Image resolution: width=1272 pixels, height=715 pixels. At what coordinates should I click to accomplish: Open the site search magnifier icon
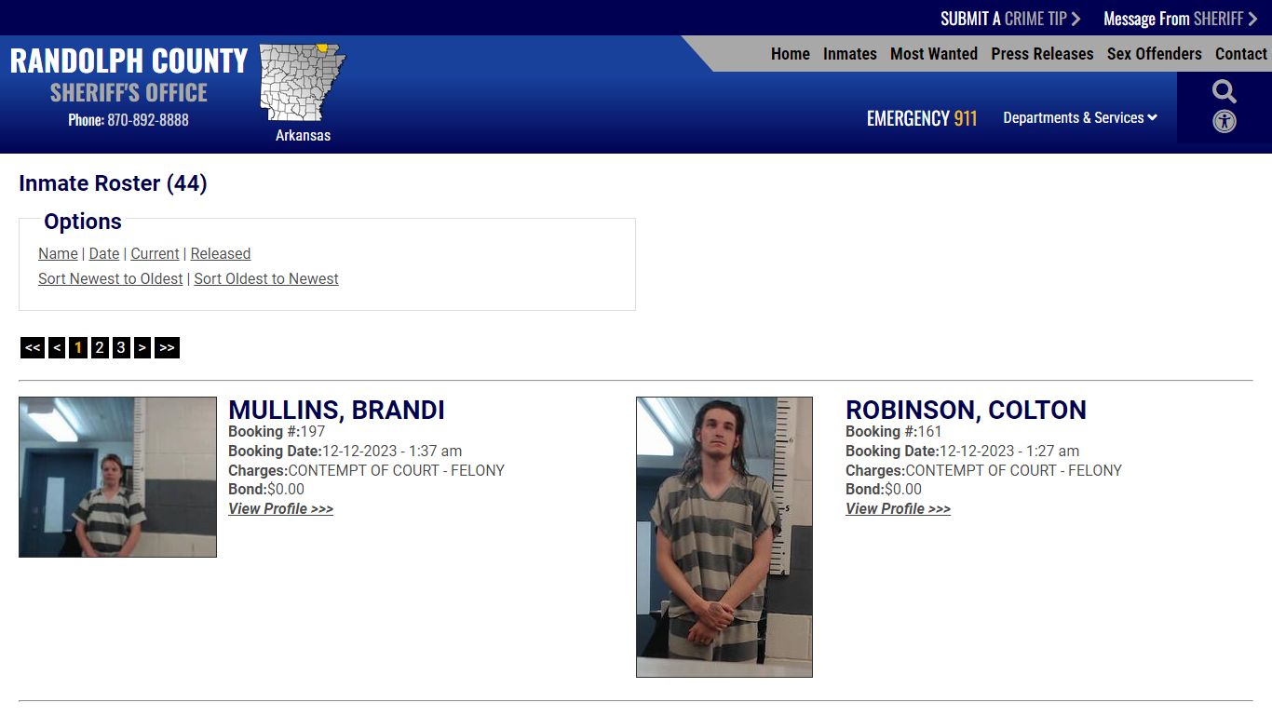(1225, 91)
